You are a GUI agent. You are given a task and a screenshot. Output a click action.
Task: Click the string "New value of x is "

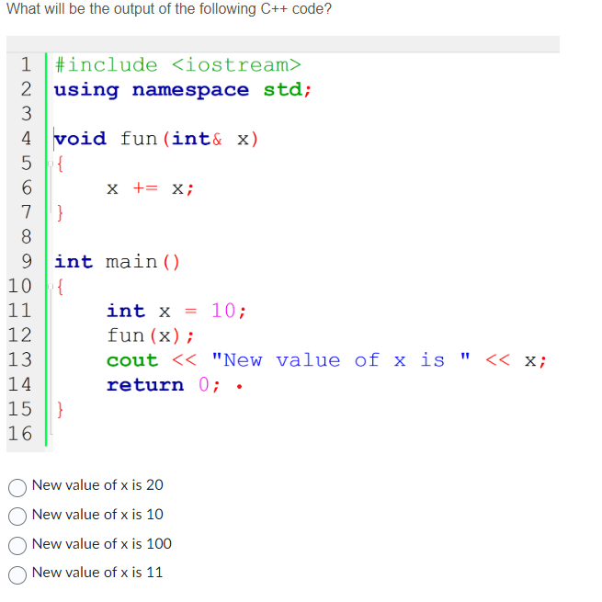coord(341,359)
